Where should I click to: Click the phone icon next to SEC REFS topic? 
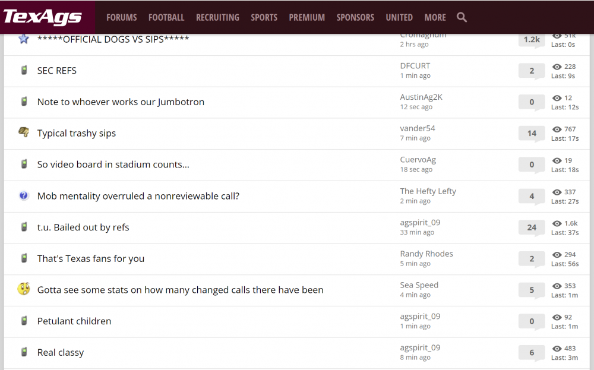(23, 71)
